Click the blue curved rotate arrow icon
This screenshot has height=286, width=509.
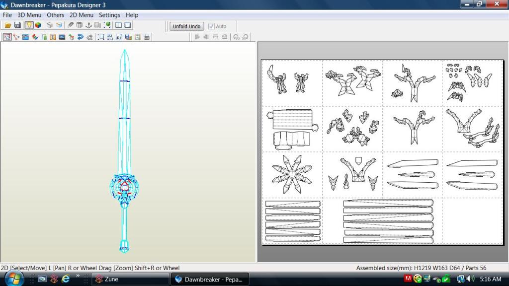click(x=80, y=37)
